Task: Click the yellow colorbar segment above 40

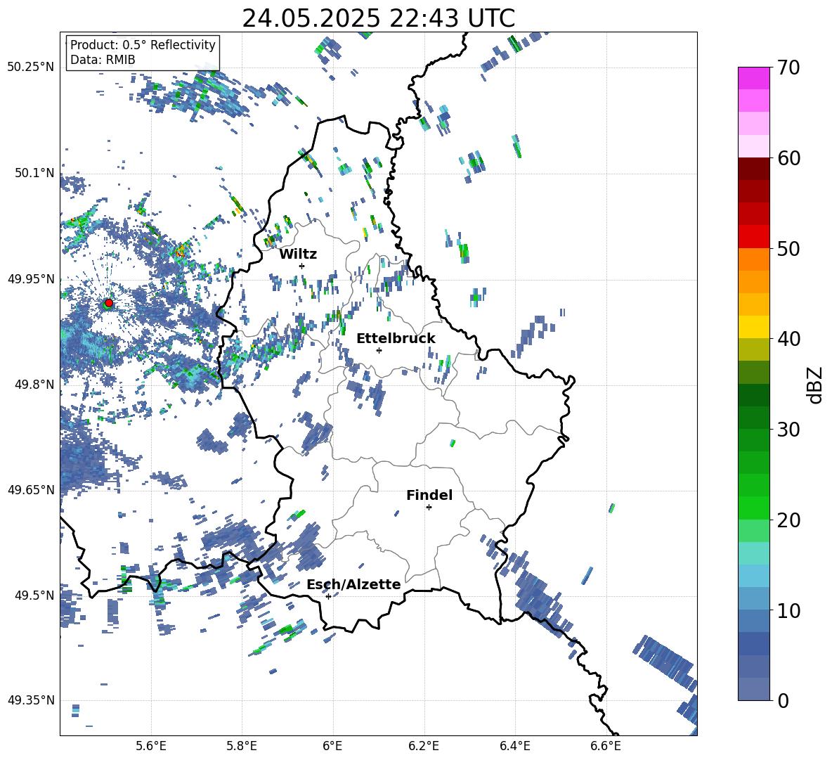Action: tap(753, 327)
